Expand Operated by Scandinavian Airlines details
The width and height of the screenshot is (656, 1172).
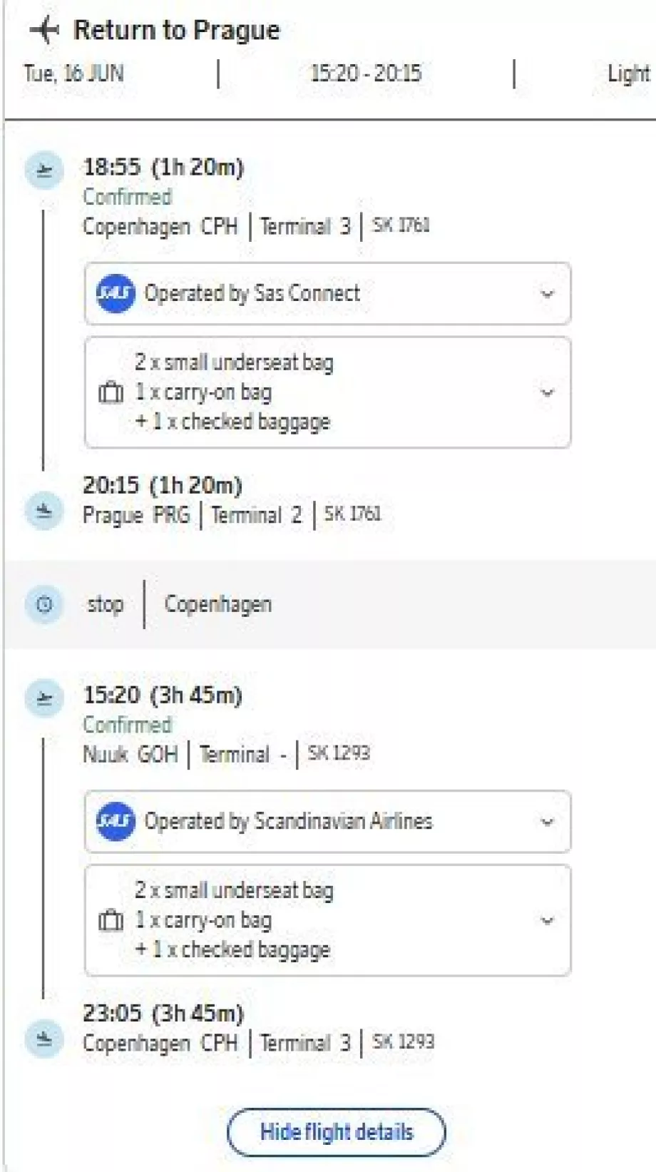coord(547,822)
